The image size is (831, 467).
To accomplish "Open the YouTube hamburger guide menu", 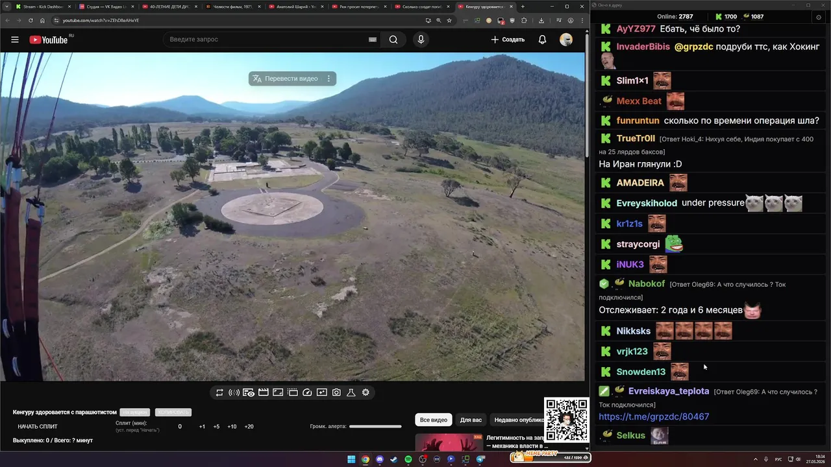I will [x=15, y=40].
